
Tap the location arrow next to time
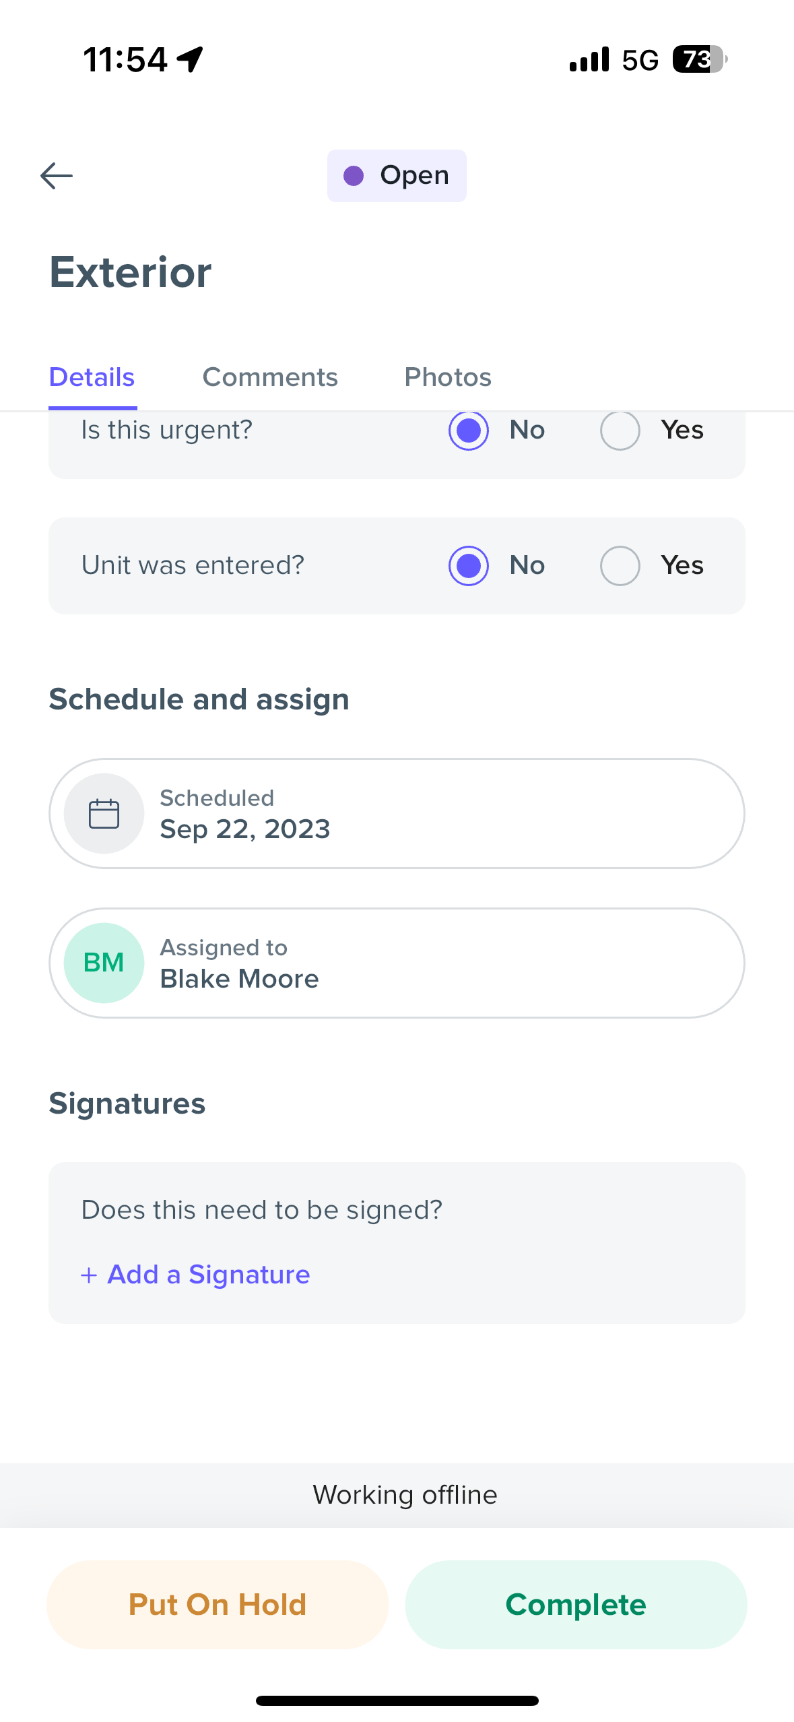190,59
